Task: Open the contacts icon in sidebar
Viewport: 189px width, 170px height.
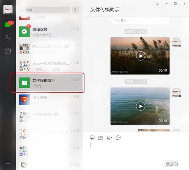Action: point(8,37)
